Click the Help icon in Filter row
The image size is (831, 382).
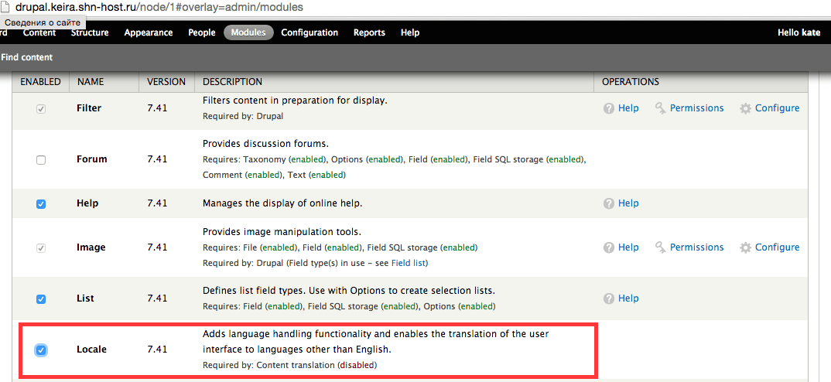click(x=609, y=108)
